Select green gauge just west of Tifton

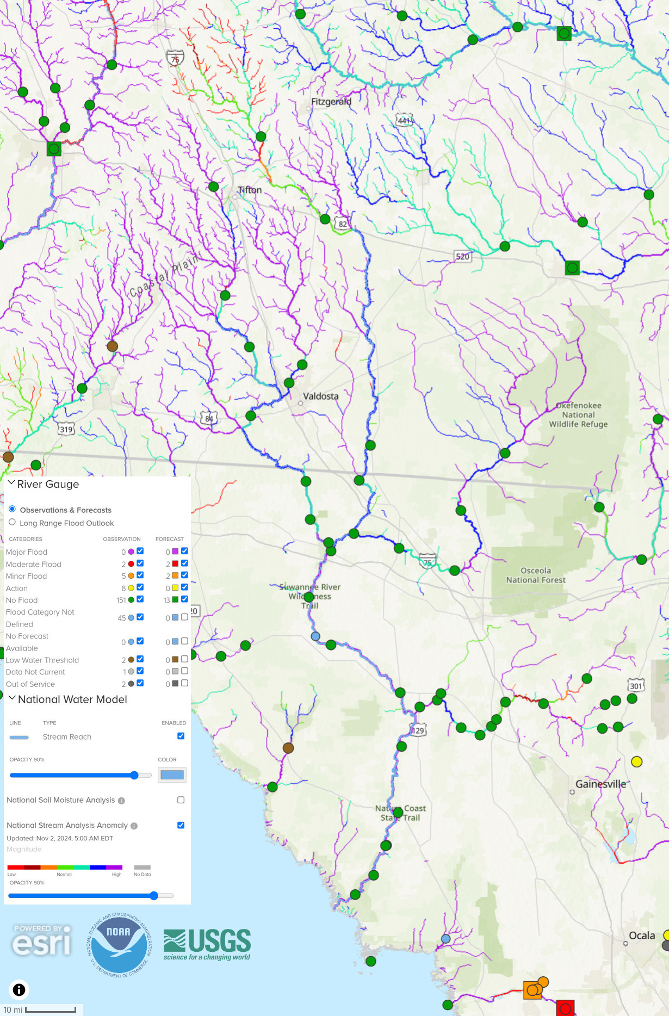pyautogui.click(x=214, y=187)
